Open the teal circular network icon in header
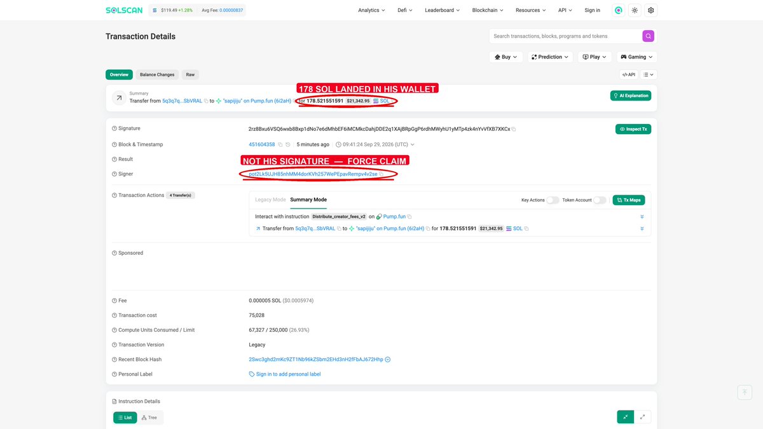Image resolution: width=763 pixels, height=429 pixels. [618, 10]
